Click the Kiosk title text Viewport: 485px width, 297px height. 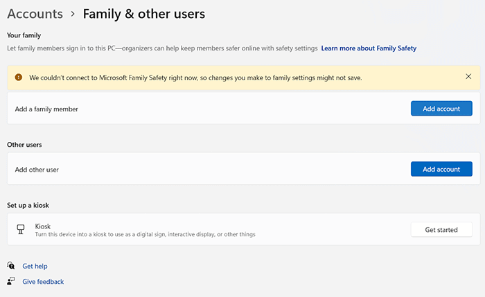(43, 226)
